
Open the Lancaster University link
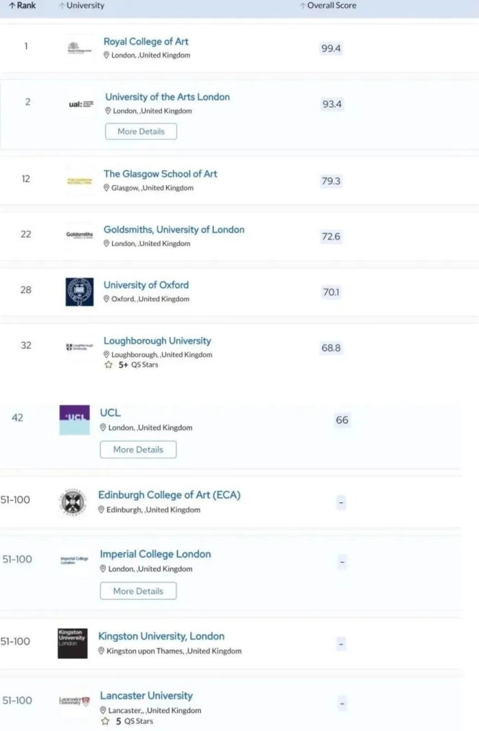coord(146,696)
